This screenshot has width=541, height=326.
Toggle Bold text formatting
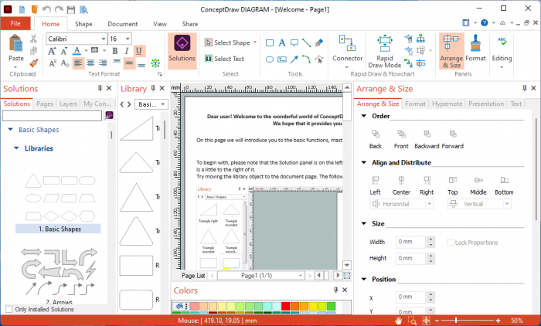(114, 51)
